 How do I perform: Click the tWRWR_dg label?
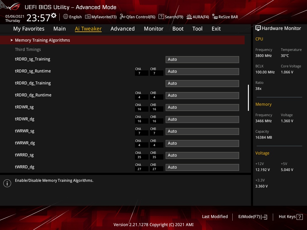(25, 143)
